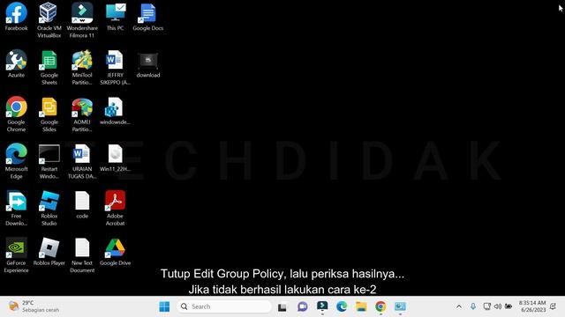
Task: Select the code file icon
Action: 82,205
